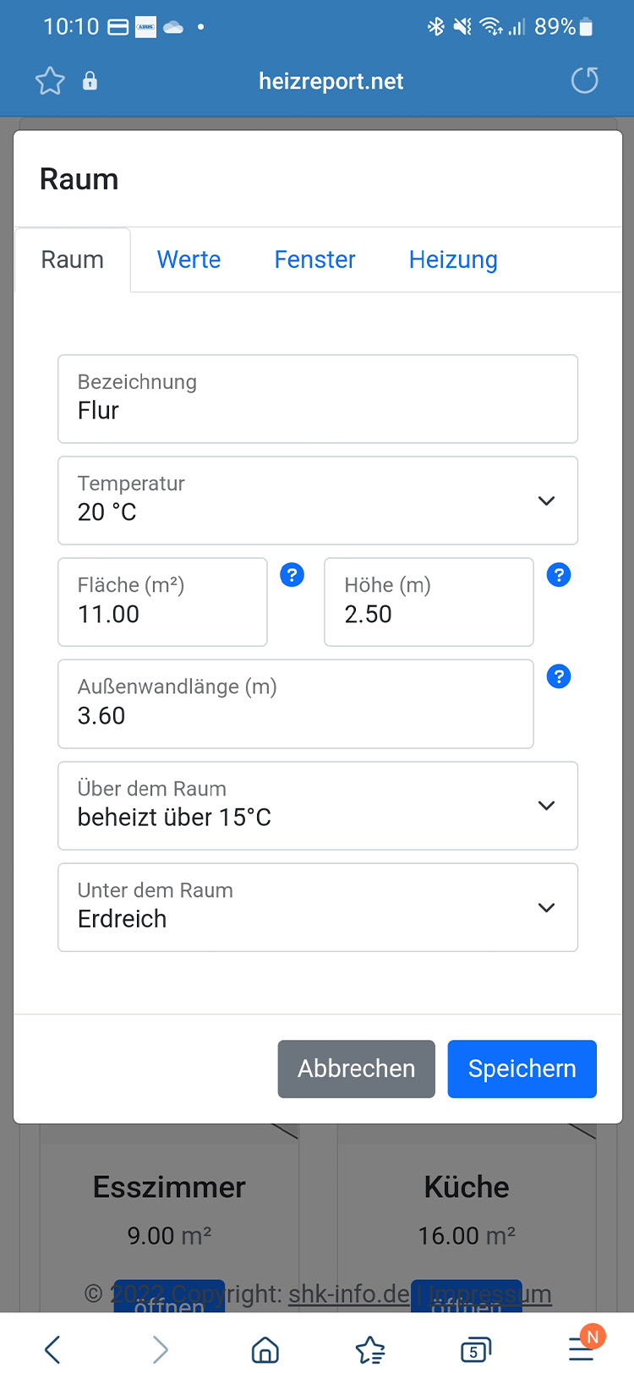Switch to the Werte tab

coord(189,260)
